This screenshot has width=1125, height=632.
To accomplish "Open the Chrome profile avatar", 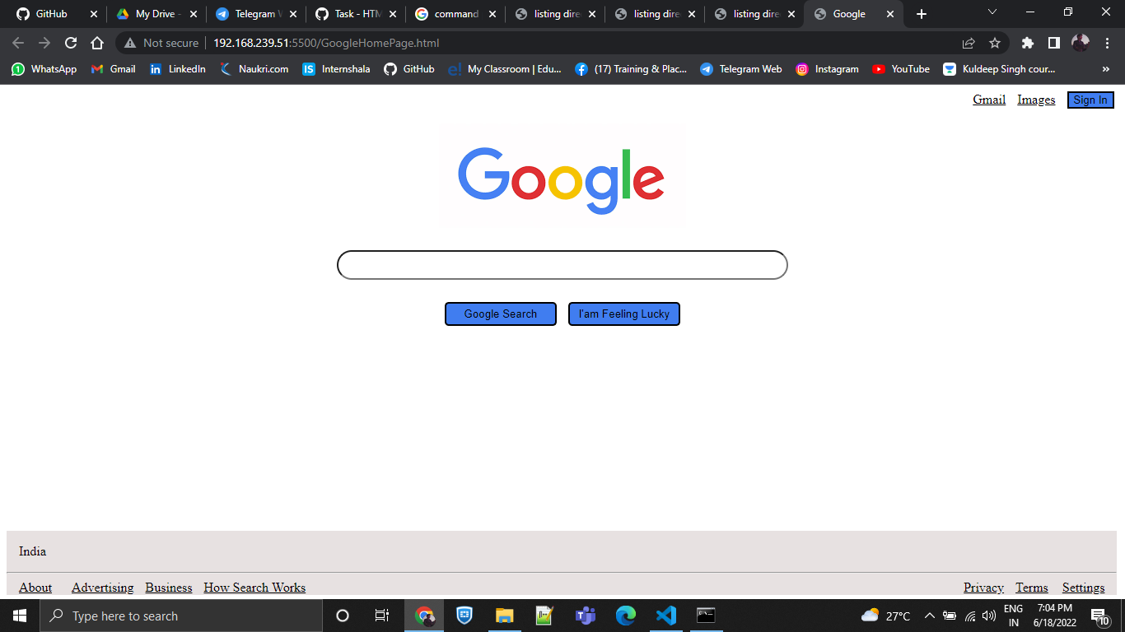I will tap(1081, 42).
